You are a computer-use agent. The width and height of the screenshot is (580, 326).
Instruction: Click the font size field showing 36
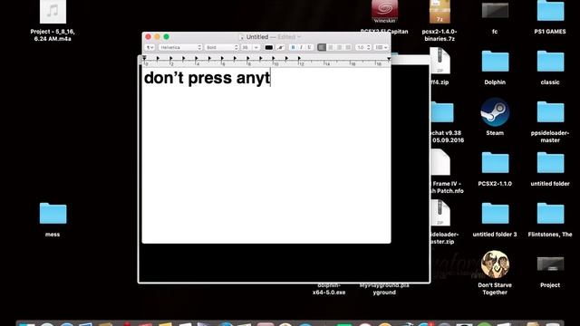(246, 47)
